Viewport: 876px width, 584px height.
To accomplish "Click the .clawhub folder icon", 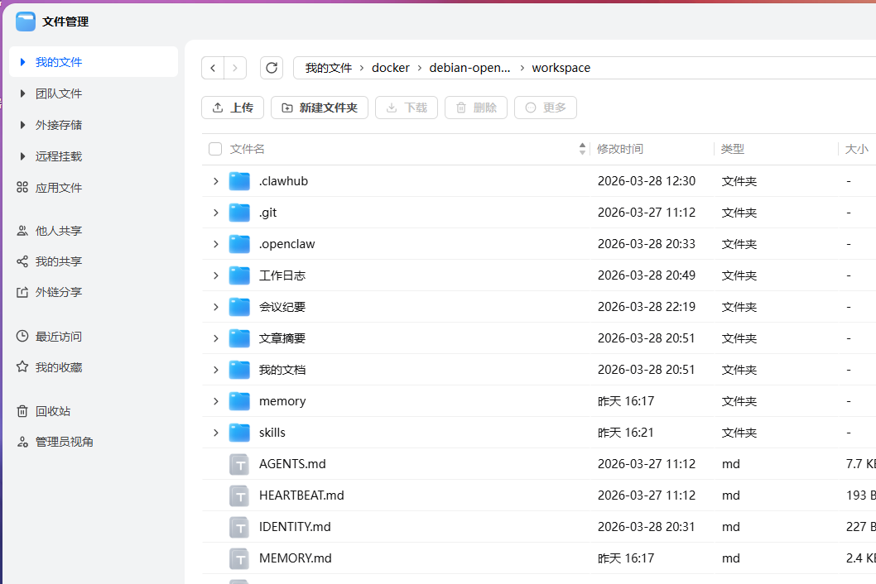I will (x=239, y=181).
